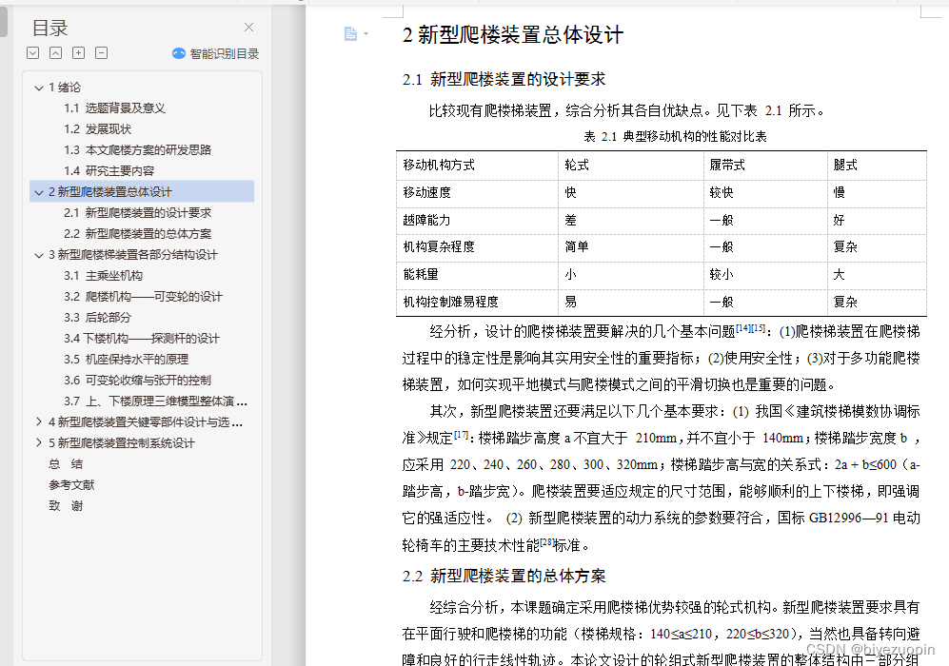Select 5 新型爬楼装置控制系统设计 entry
The height and width of the screenshot is (666, 949).
(122, 442)
